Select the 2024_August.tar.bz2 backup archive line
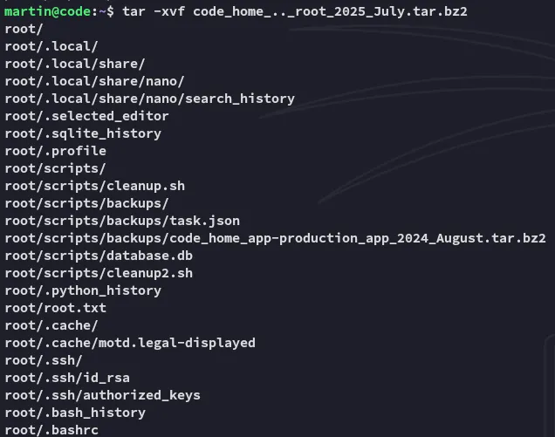This screenshot has height=437, width=555. pos(275,238)
